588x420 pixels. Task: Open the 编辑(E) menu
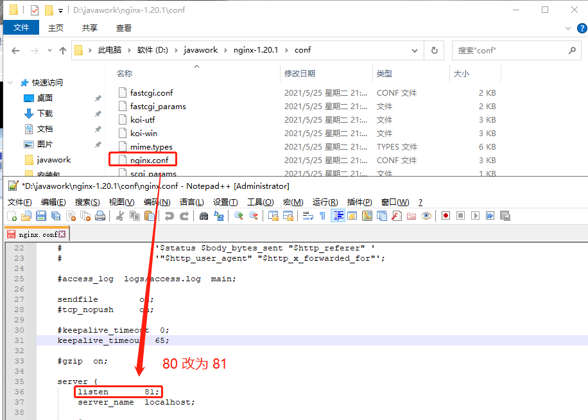[x=53, y=202]
